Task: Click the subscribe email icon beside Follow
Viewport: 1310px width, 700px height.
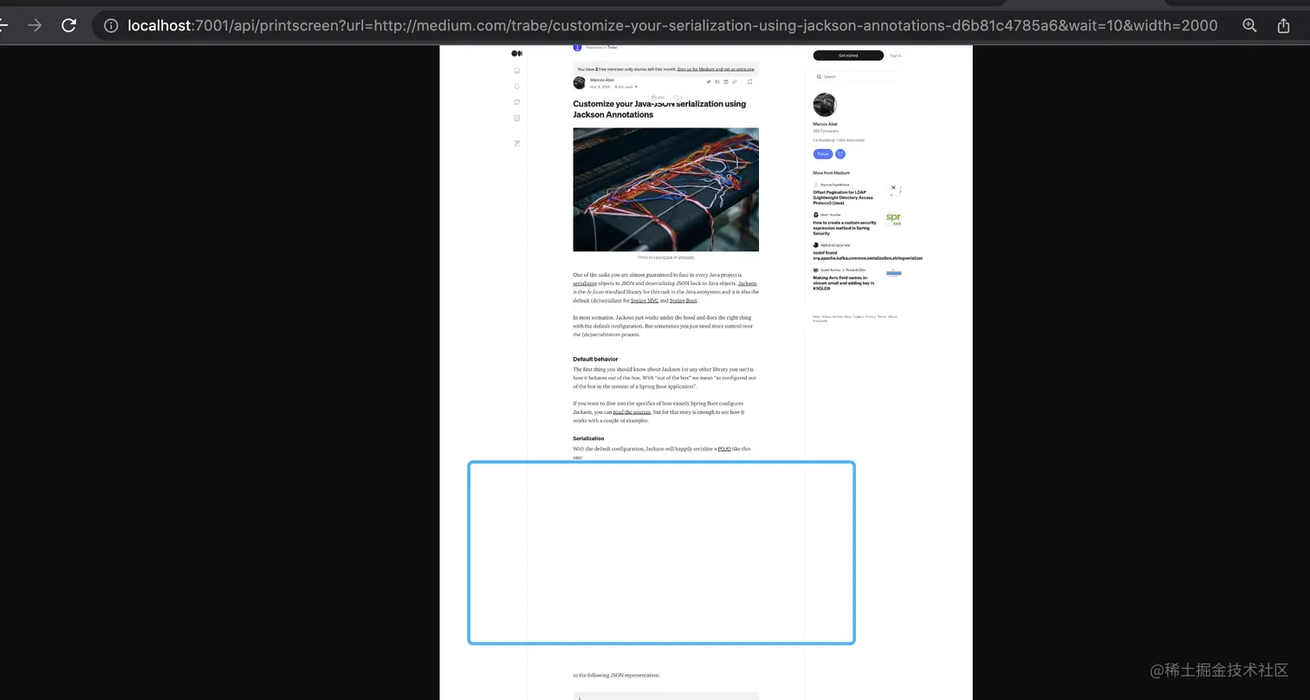Action: coord(840,154)
